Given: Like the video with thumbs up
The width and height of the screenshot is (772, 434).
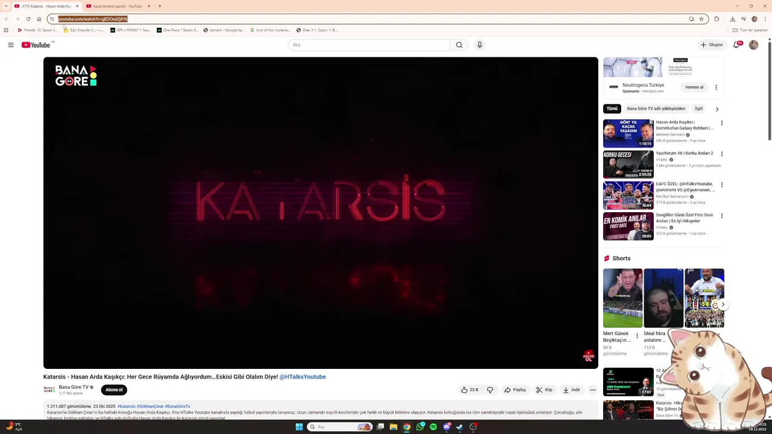Looking at the screenshot, I should click(470, 390).
